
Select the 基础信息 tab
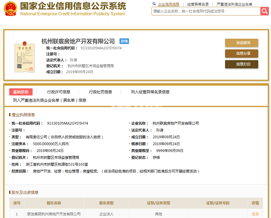21,92
